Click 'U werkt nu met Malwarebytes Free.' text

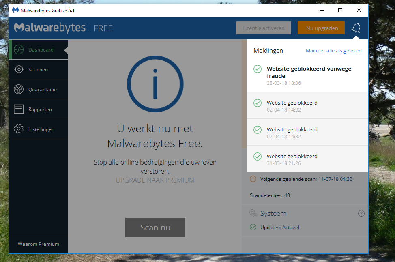(155, 136)
